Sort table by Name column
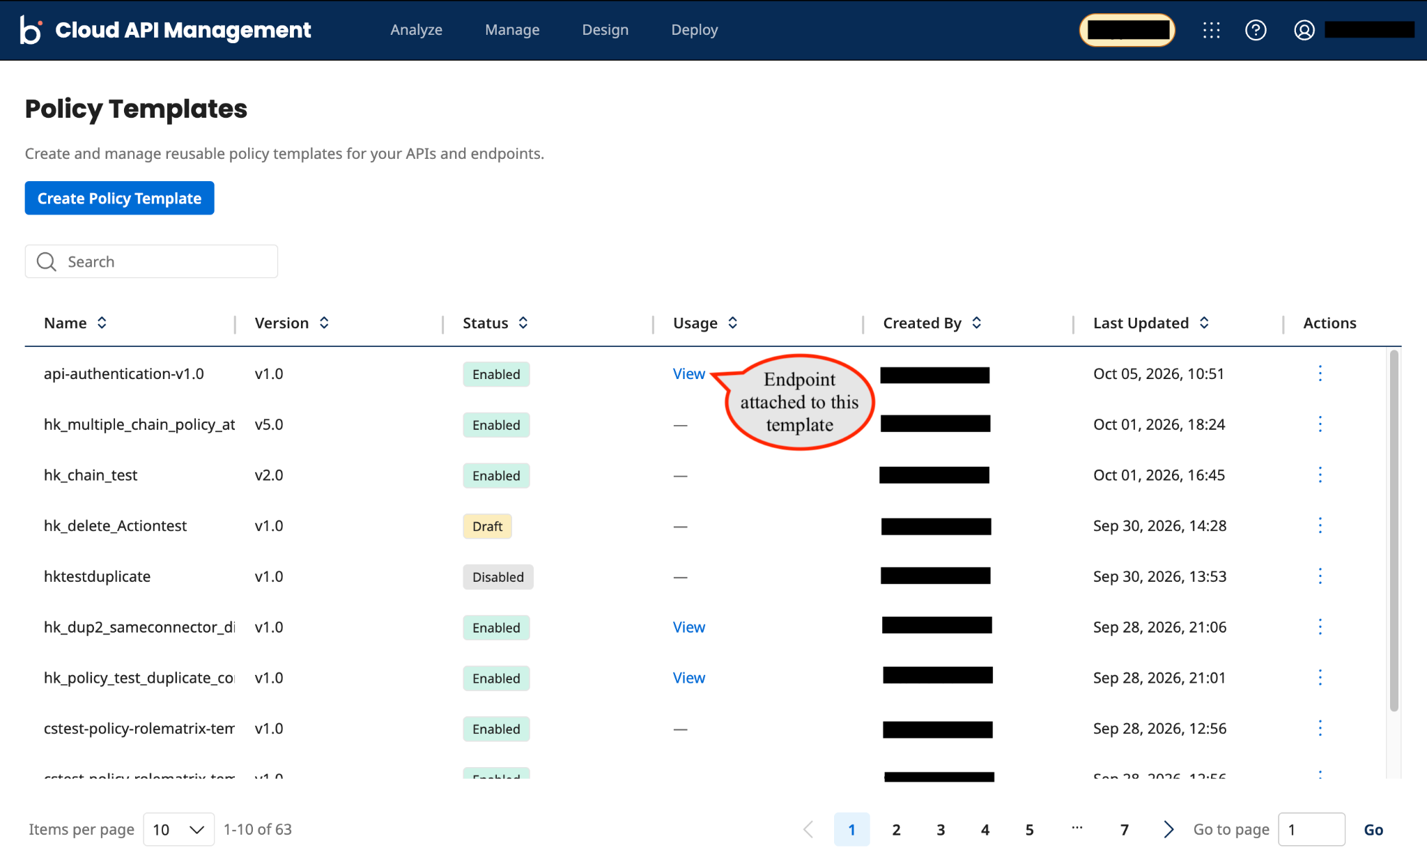The width and height of the screenshot is (1427, 857). coord(102,323)
